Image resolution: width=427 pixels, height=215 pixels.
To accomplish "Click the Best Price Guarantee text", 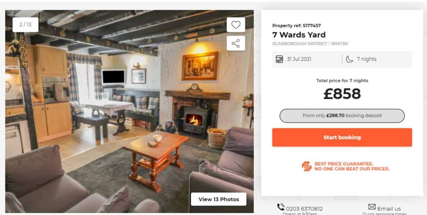I will (352, 166).
